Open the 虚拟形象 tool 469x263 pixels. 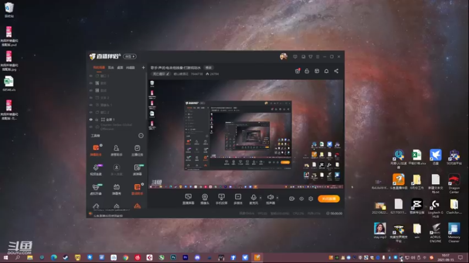pos(96,189)
